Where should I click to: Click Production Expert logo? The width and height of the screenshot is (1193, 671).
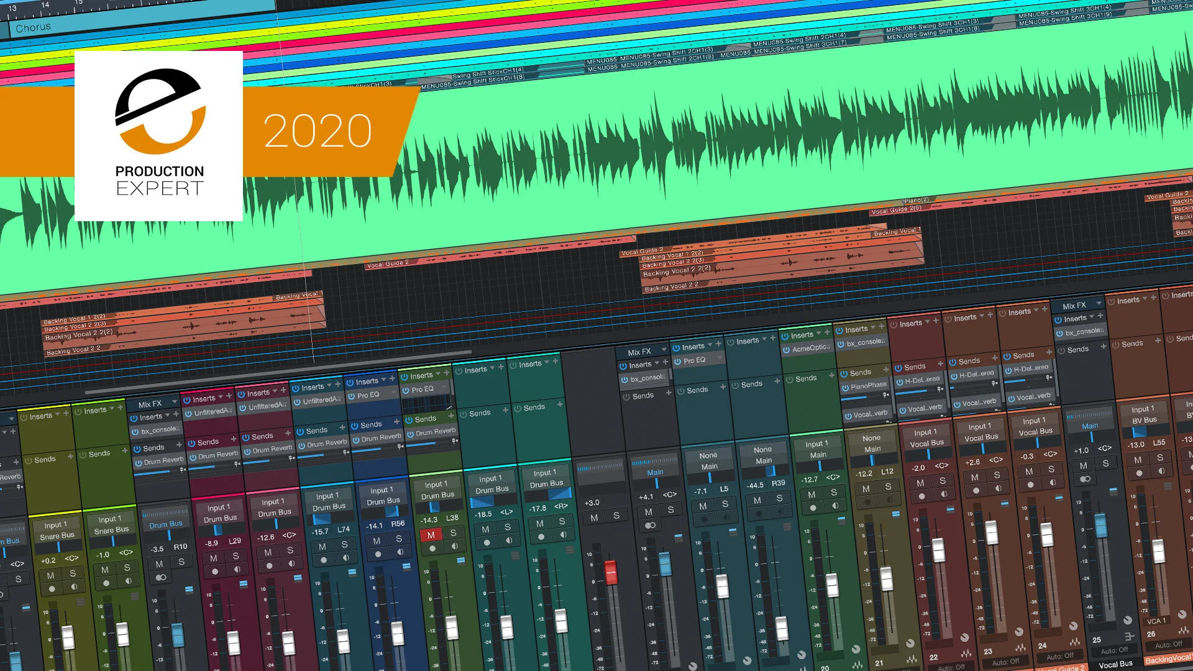tap(158, 135)
